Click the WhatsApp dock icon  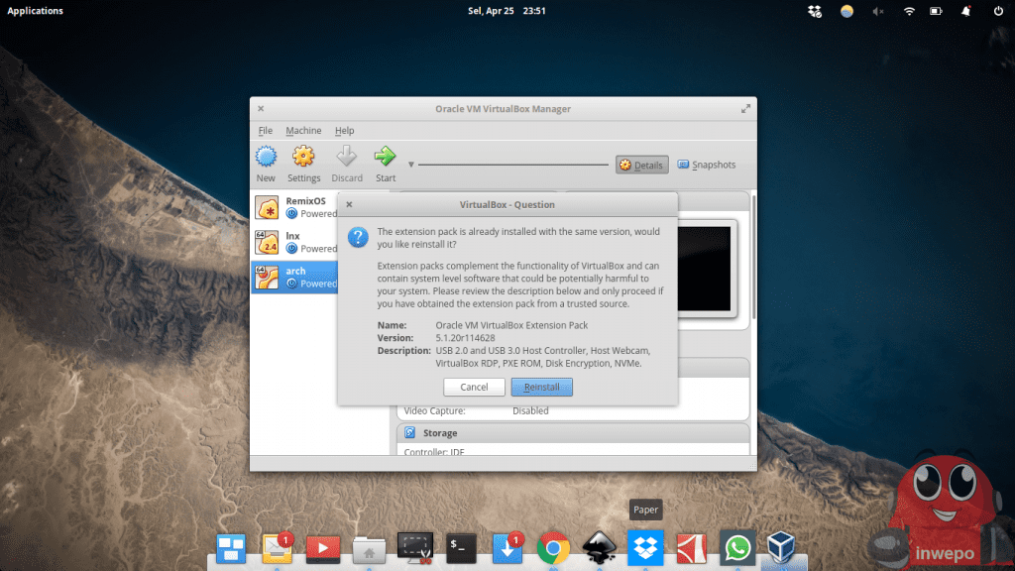[736, 547]
